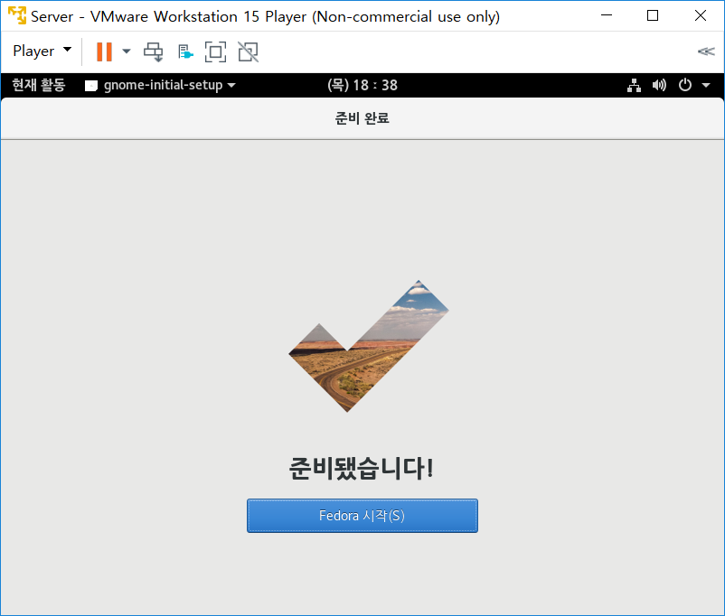Open the Player menu
Image resolution: width=725 pixels, height=616 pixels.
42,51
